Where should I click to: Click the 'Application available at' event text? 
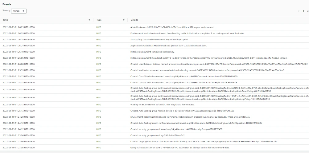click(168, 45)
